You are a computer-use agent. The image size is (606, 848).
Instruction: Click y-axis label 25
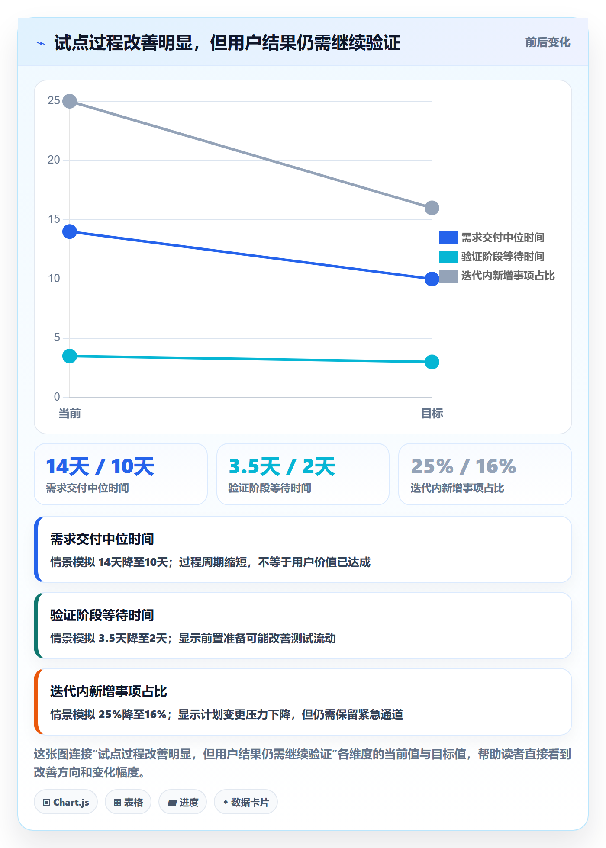(54, 101)
